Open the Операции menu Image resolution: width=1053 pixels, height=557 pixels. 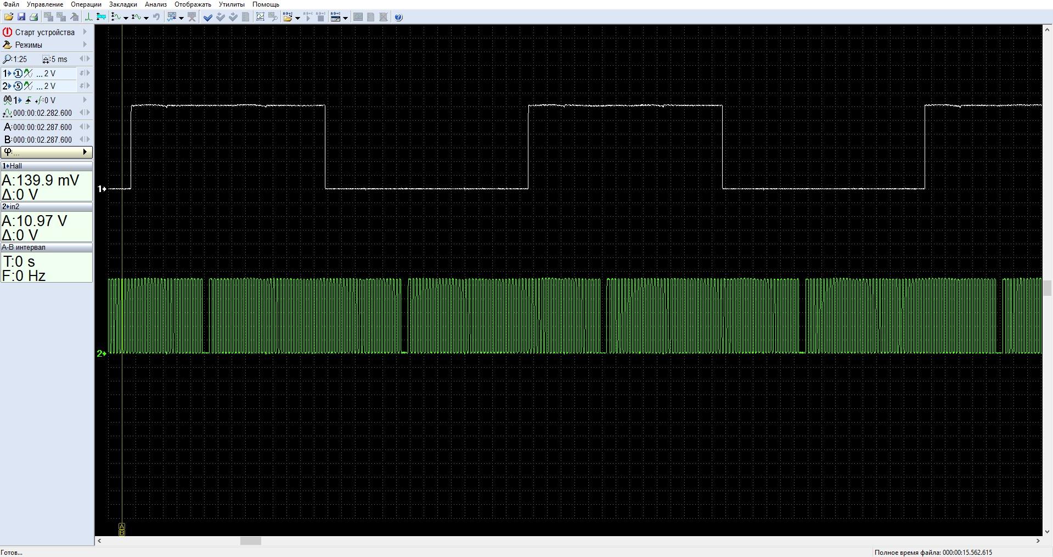click(86, 4)
